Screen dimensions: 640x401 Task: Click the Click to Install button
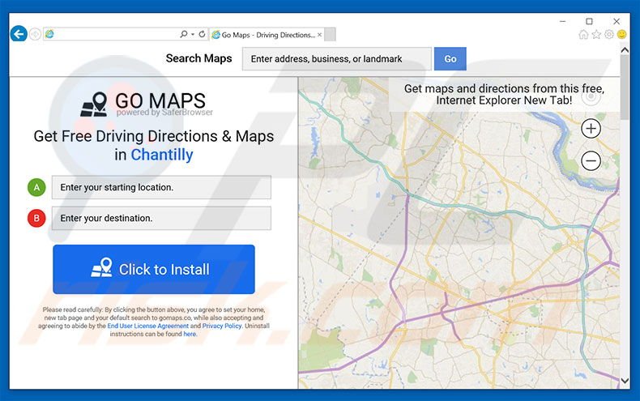(x=154, y=269)
